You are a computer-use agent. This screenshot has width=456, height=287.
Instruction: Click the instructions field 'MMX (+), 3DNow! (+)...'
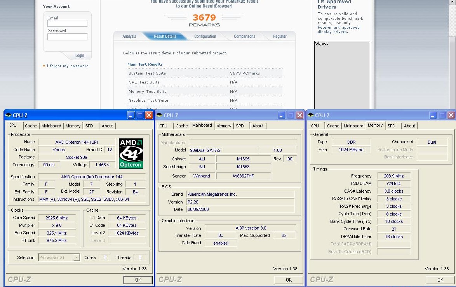tap(92, 200)
